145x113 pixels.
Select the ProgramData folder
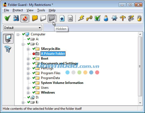[50, 78]
